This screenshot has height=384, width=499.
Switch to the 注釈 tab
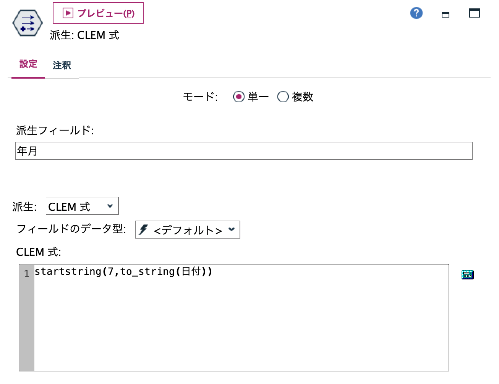coord(62,65)
